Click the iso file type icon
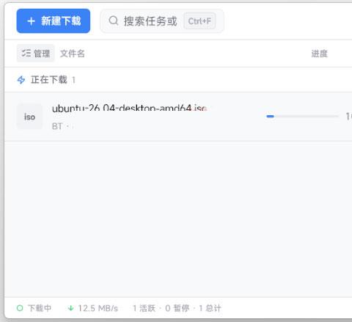This screenshot has height=322, width=352. tap(29, 117)
